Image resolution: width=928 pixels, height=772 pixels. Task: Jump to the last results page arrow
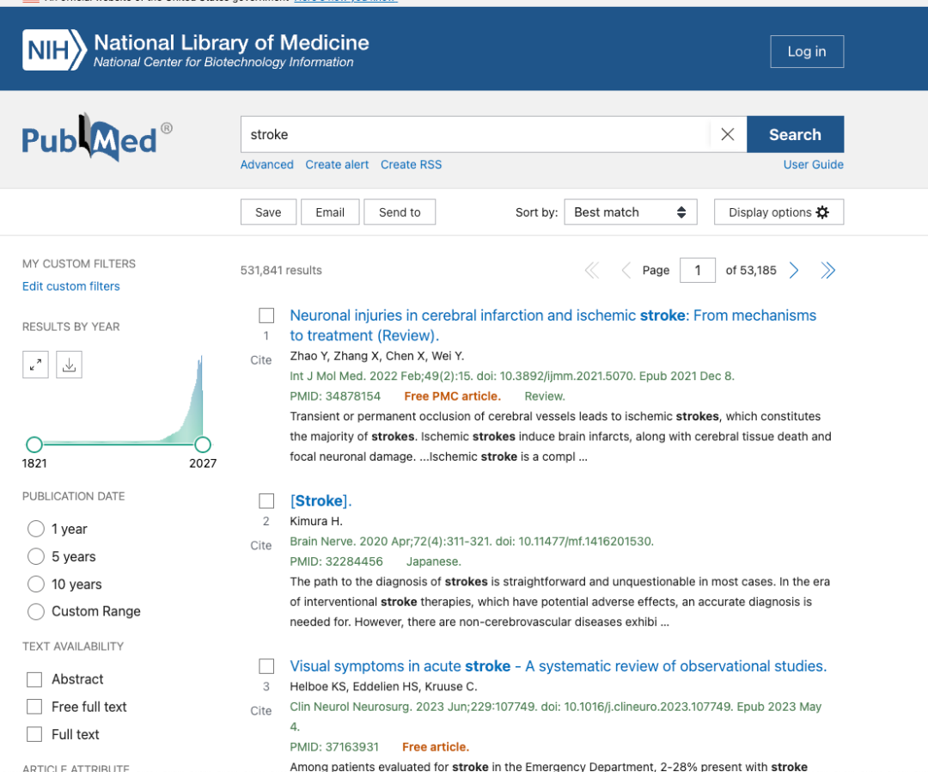pyautogui.click(x=828, y=271)
